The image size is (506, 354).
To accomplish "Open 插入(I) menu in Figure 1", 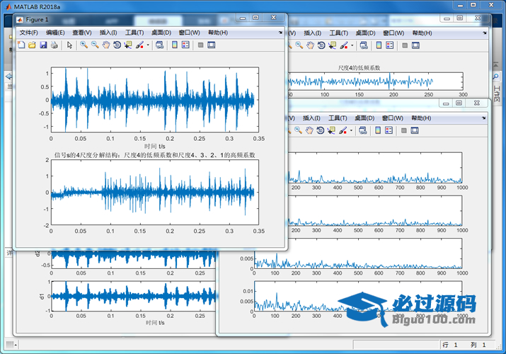I will pyautogui.click(x=108, y=33).
